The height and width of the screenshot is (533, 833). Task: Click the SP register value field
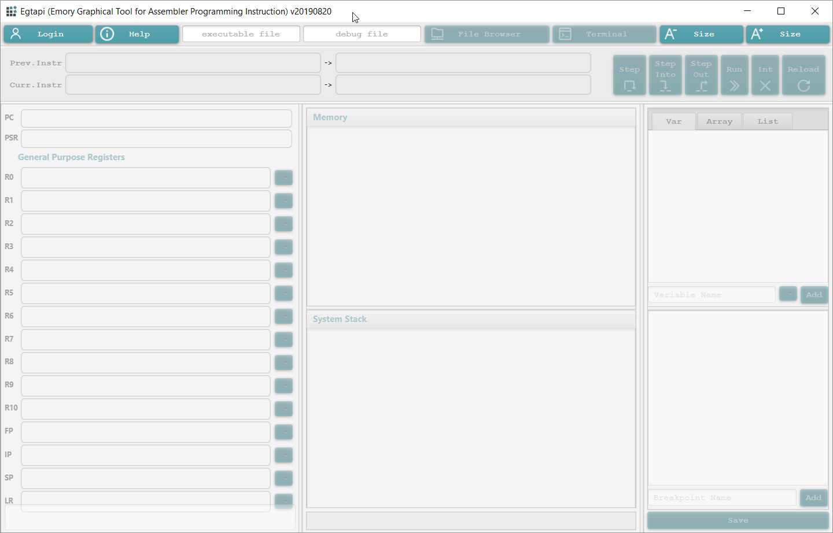146,478
